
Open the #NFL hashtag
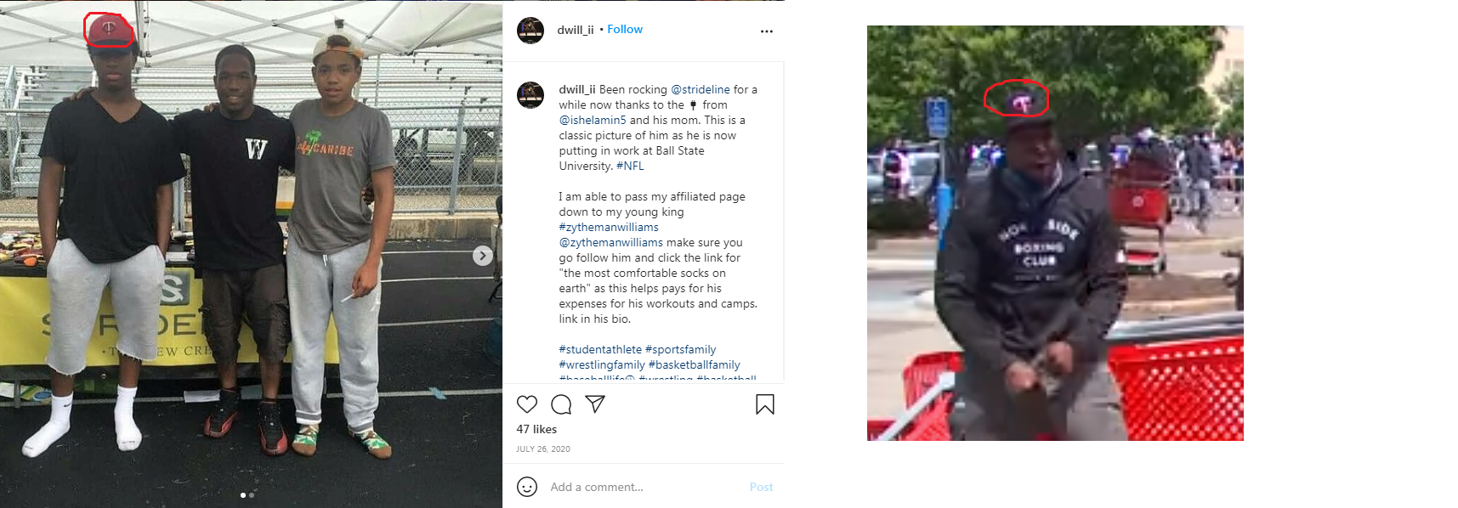coord(630,166)
